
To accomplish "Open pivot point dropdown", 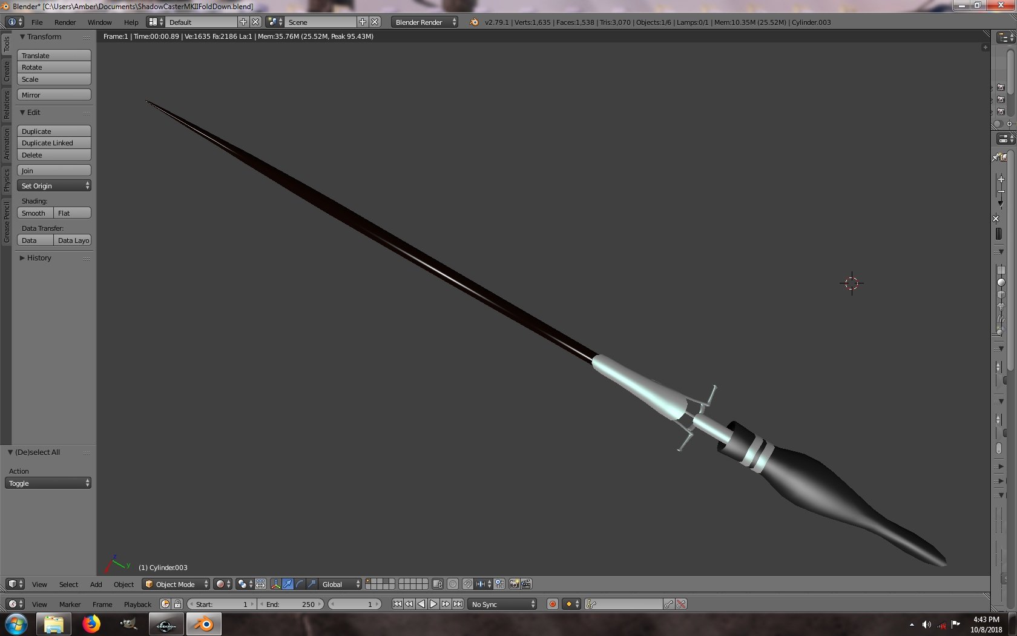I will click(245, 584).
